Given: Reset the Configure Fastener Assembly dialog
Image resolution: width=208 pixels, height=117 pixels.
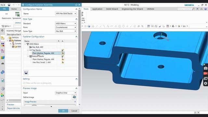Looking at the screenshot, I should [x=76, y=5].
